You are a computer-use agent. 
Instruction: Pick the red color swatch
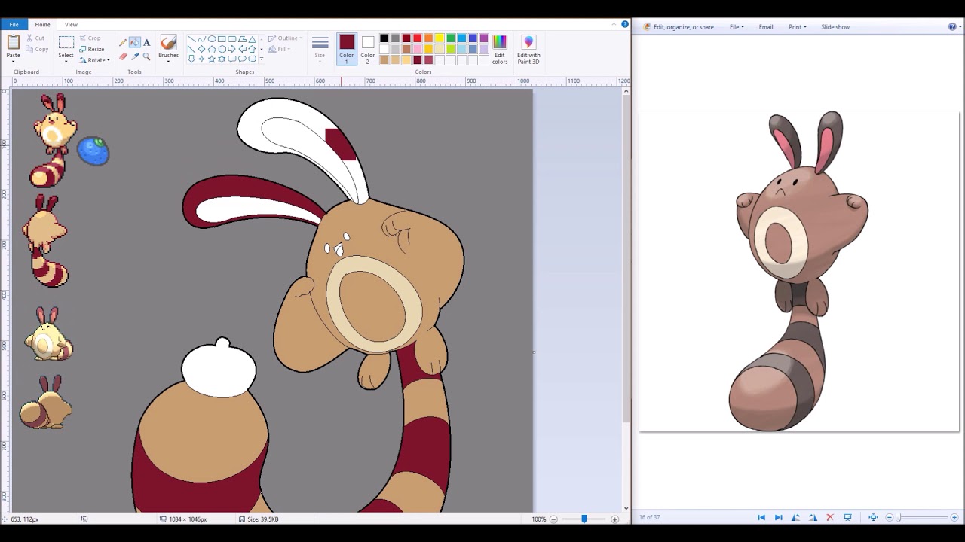point(418,38)
